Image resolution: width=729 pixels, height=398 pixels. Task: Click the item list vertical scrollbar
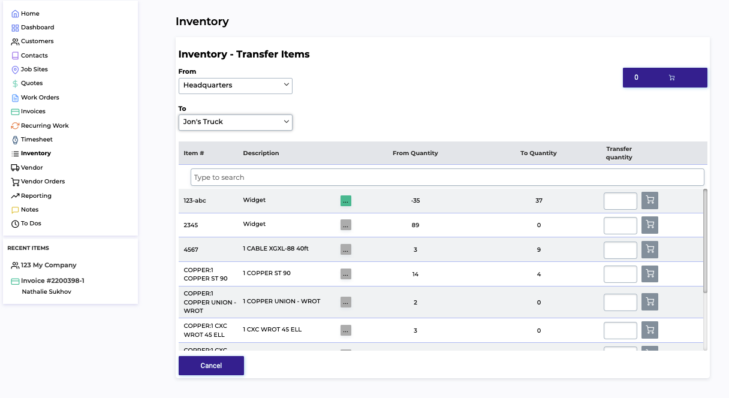[x=705, y=240]
